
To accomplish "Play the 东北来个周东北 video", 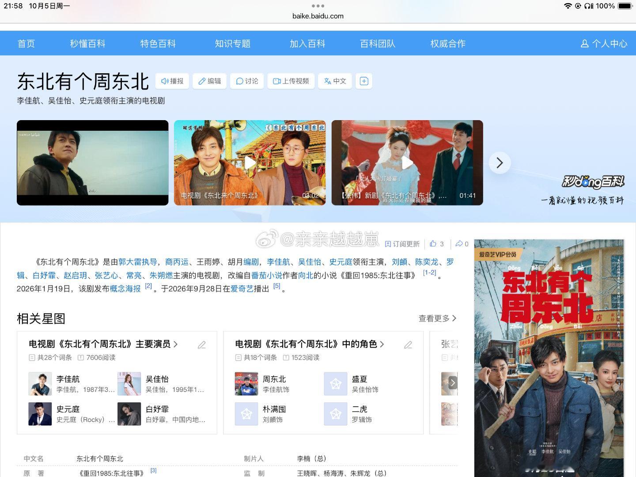I will (250, 163).
